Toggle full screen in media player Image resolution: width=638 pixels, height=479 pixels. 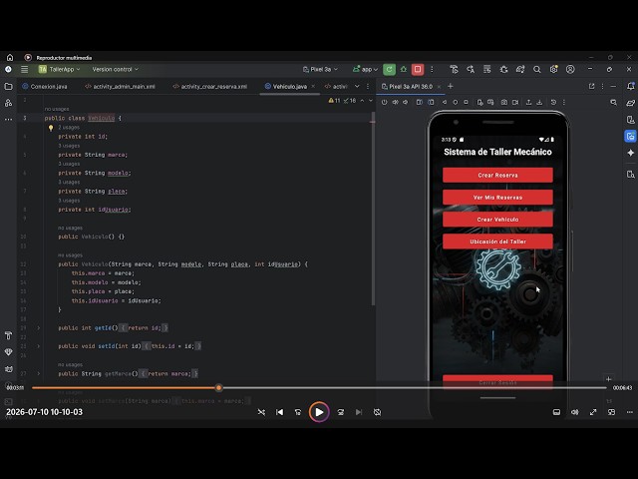pos(593,412)
